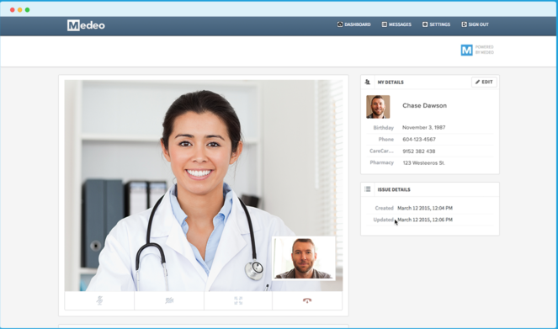Select the name Chase Dawson
558x329 pixels.
pyautogui.click(x=424, y=106)
